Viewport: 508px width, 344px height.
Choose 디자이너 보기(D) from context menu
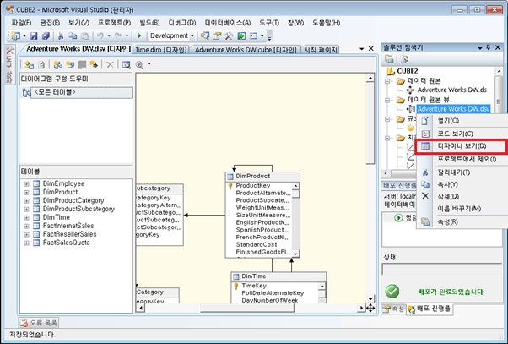462,146
